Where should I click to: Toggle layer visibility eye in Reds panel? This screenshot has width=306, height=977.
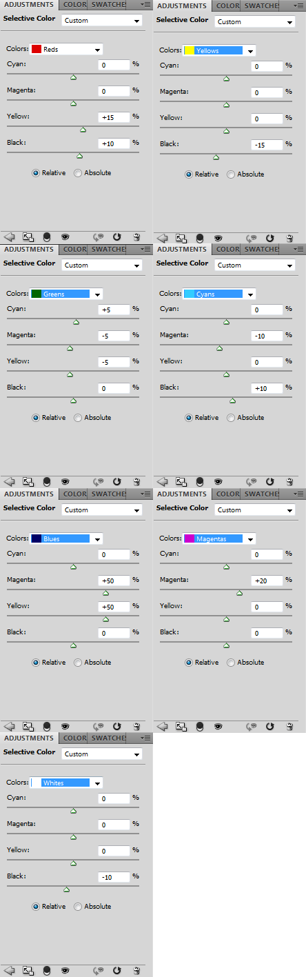[65, 235]
